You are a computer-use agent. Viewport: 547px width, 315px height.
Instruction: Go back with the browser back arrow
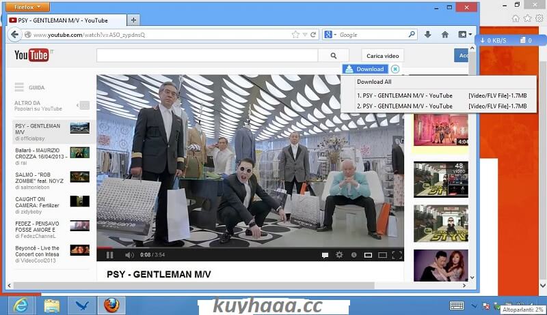coord(14,34)
